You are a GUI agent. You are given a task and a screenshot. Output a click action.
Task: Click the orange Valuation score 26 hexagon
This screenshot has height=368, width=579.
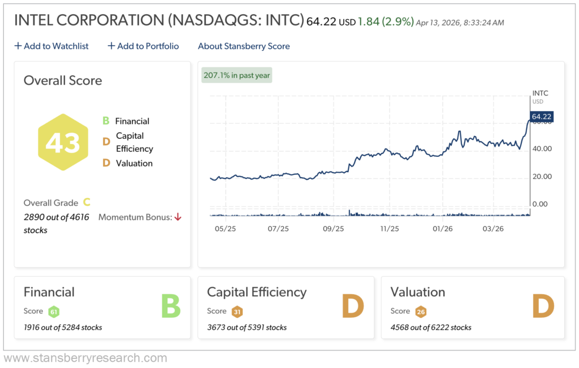click(421, 312)
